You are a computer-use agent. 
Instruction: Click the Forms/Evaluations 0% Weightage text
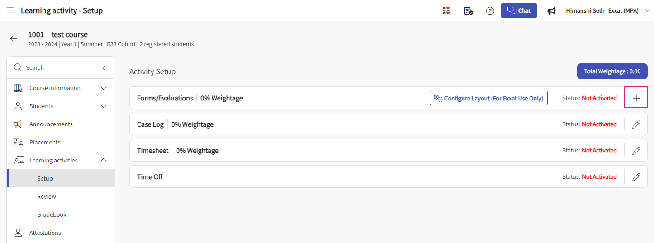222,98
